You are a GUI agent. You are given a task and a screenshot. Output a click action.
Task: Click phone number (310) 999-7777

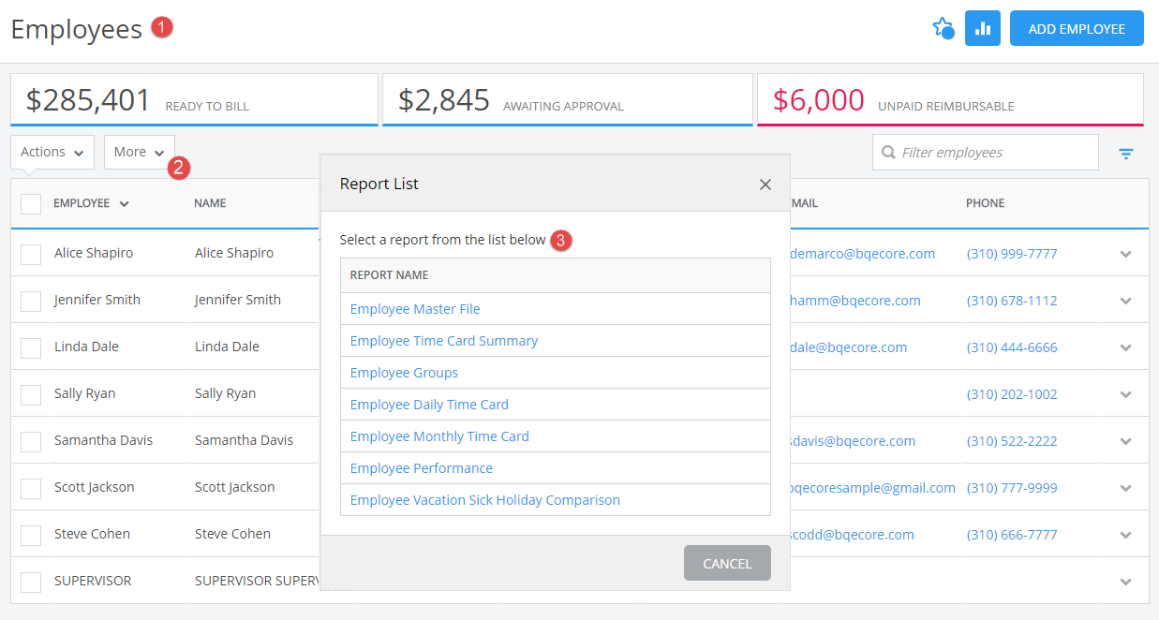pos(1012,254)
